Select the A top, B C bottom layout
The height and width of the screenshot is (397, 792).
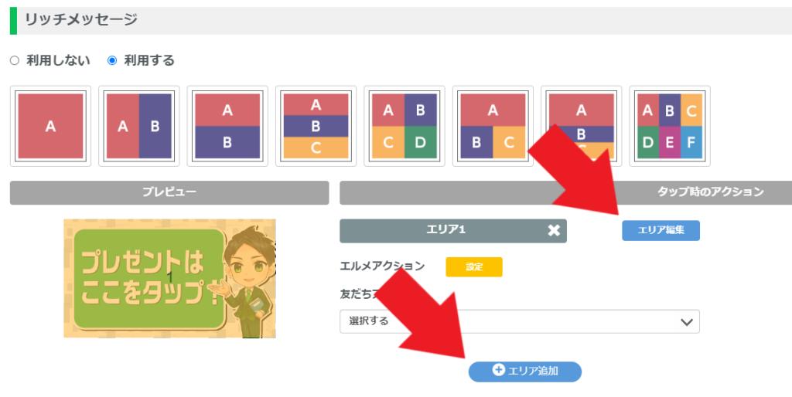[x=493, y=126]
